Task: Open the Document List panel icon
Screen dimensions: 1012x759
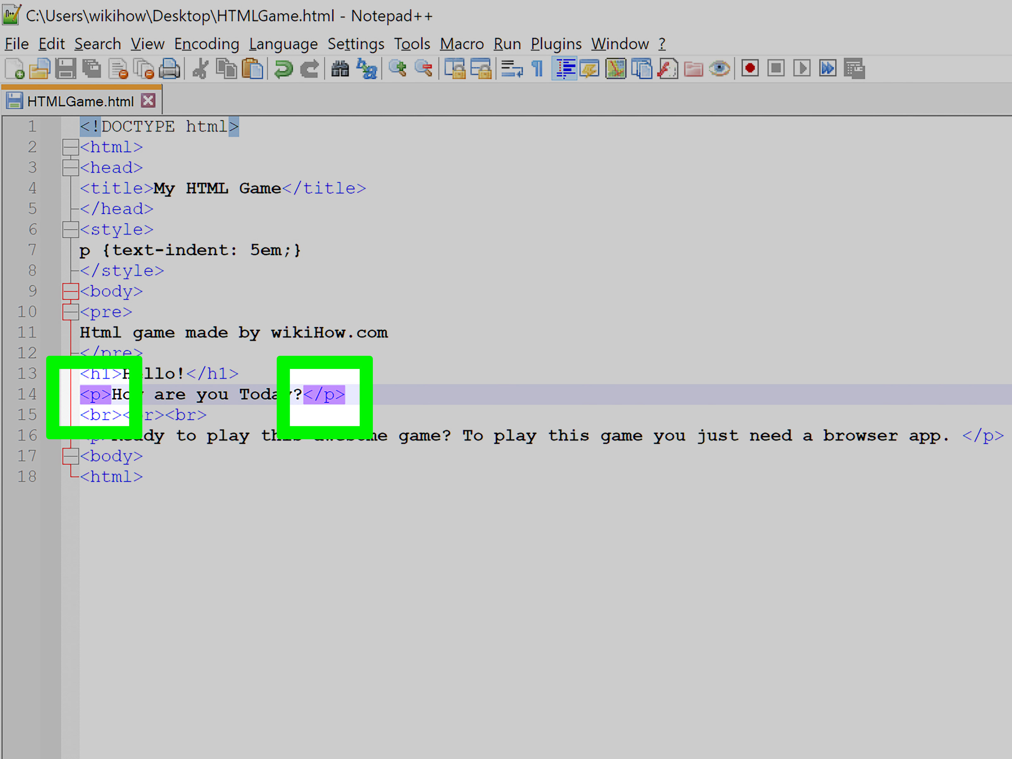Action: pyautogui.click(x=642, y=69)
